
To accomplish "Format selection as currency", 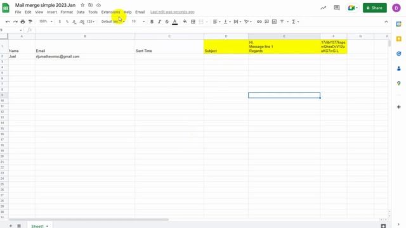I will [60, 22].
